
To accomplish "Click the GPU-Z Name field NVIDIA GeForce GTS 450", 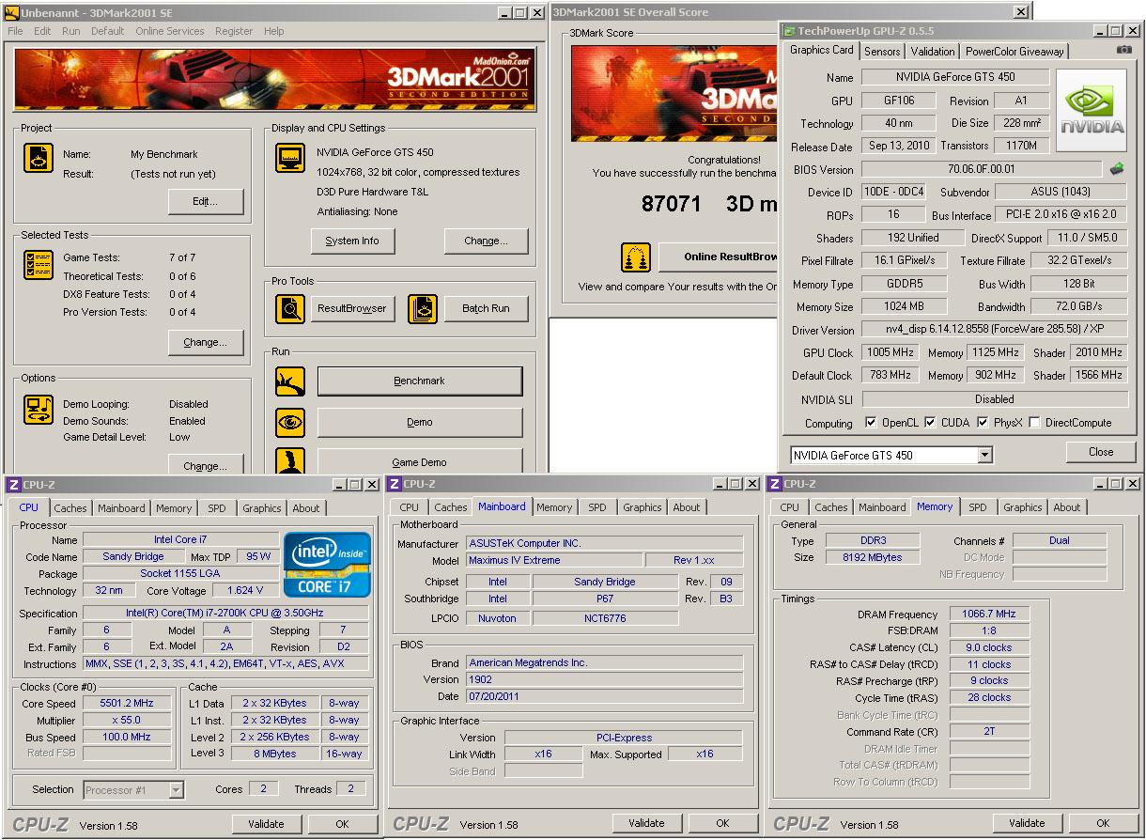I will click(954, 77).
